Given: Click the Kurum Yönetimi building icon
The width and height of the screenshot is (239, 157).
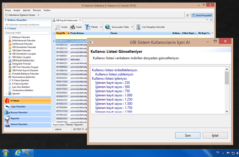Looking at the screenshot, I should click(7, 113).
